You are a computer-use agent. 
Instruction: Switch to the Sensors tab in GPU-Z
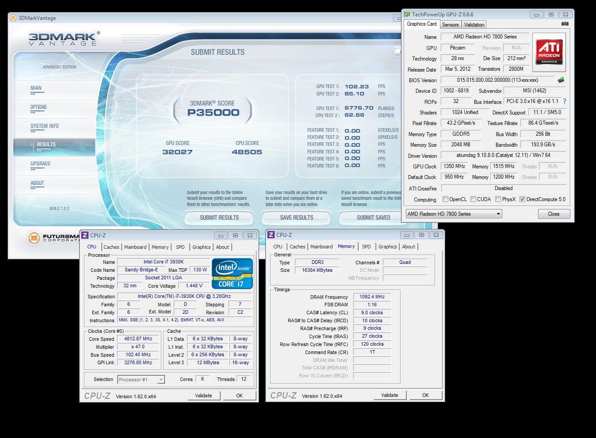tap(450, 25)
